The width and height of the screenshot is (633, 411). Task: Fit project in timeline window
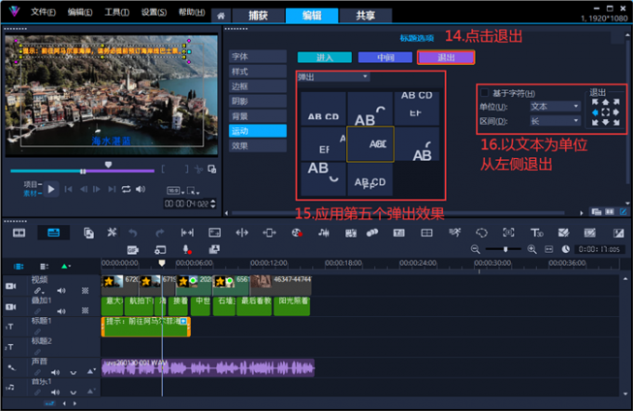click(x=548, y=249)
